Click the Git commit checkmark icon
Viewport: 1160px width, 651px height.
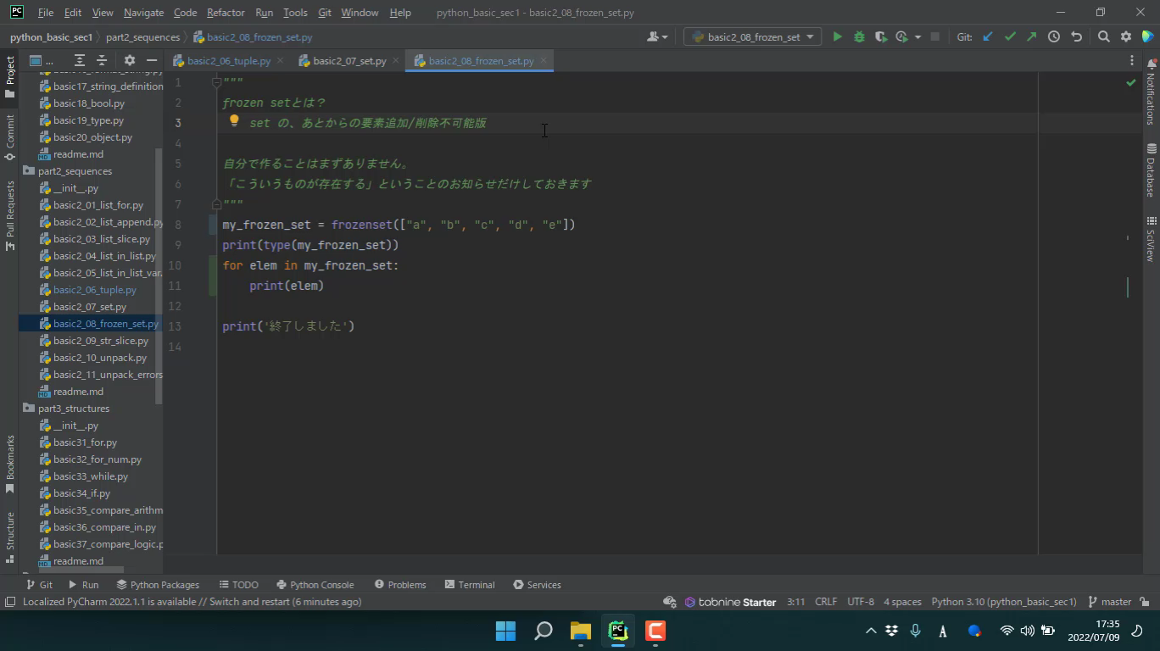[1010, 37]
